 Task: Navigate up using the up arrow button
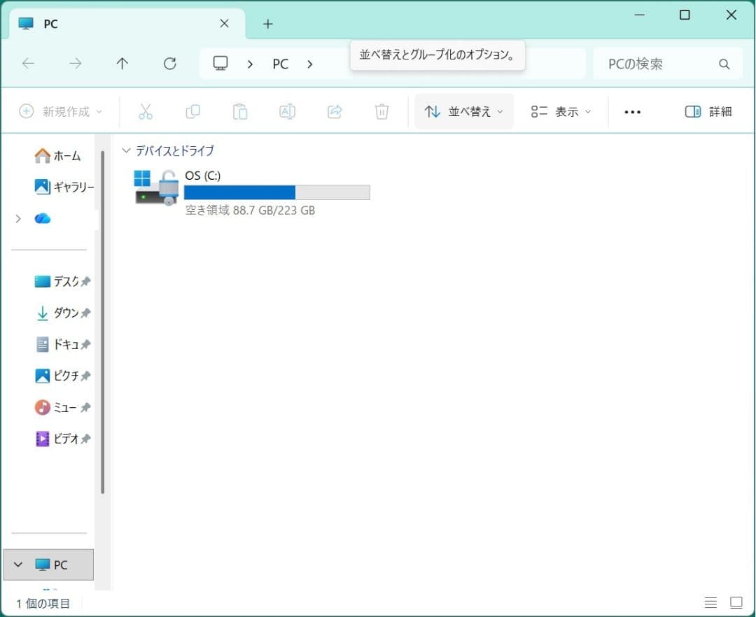pyautogui.click(x=122, y=64)
